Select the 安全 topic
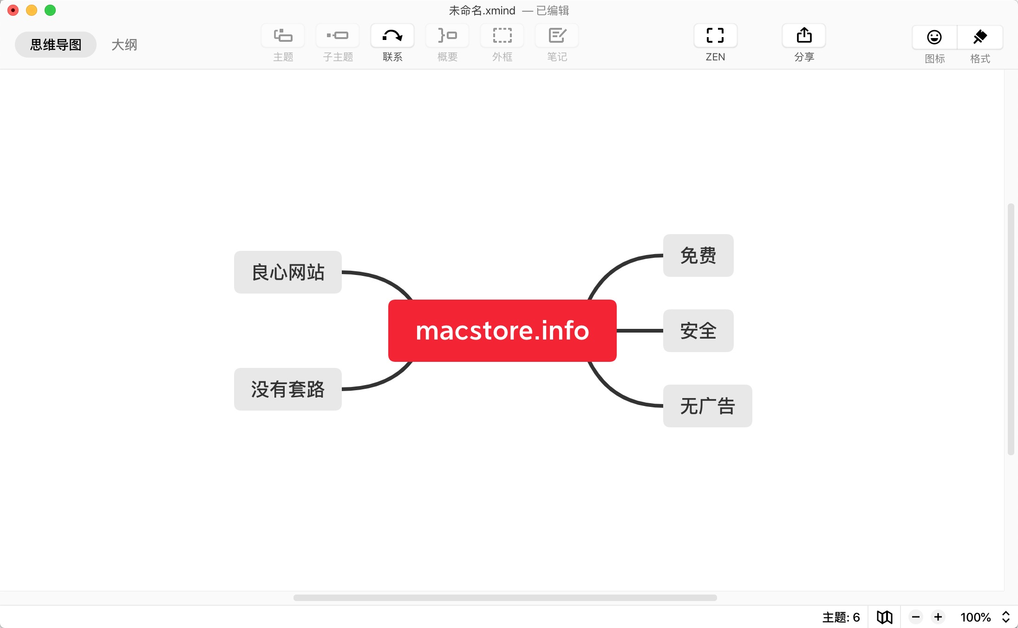The height and width of the screenshot is (628, 1018). [698, 331]
